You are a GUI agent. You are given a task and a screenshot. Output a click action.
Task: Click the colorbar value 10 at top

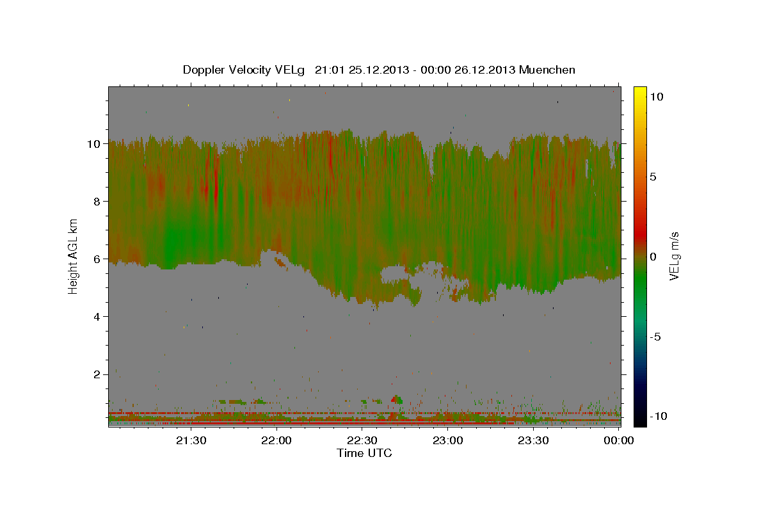pyautogui.click(x=656, y=96)
